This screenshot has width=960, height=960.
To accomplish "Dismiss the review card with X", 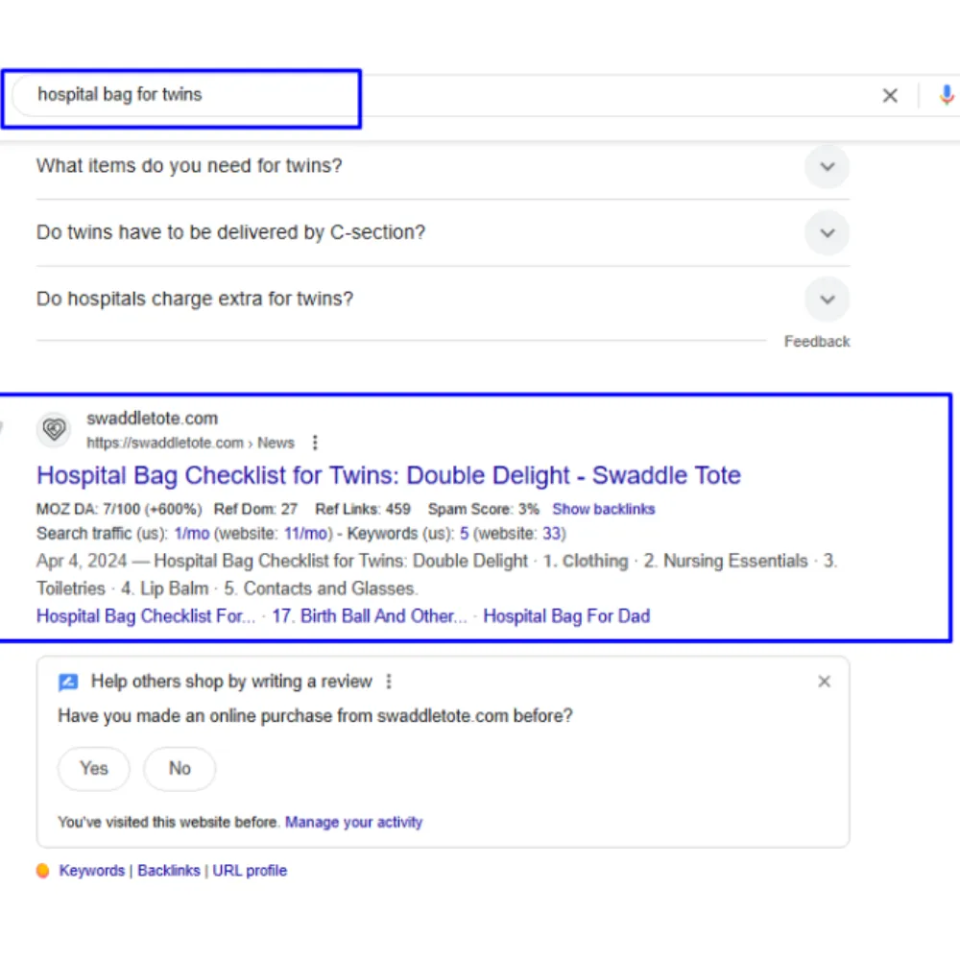I will 824,682.
